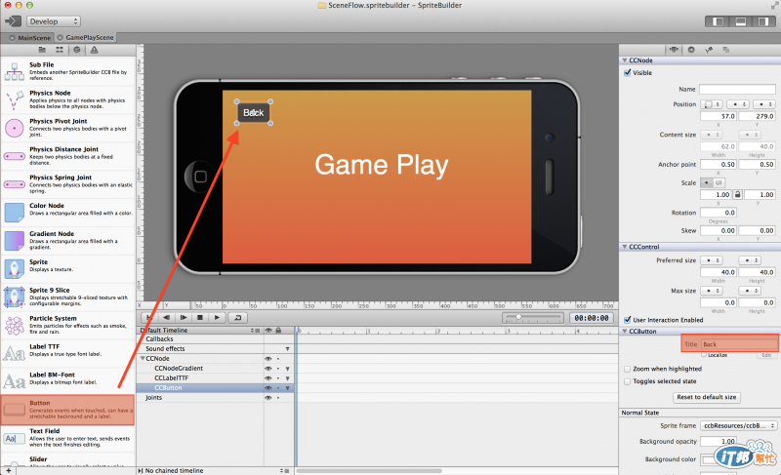Toggle the Localize checkbox under Title
The width and height of the screenshot is (781, 475).
click(704, 355)
